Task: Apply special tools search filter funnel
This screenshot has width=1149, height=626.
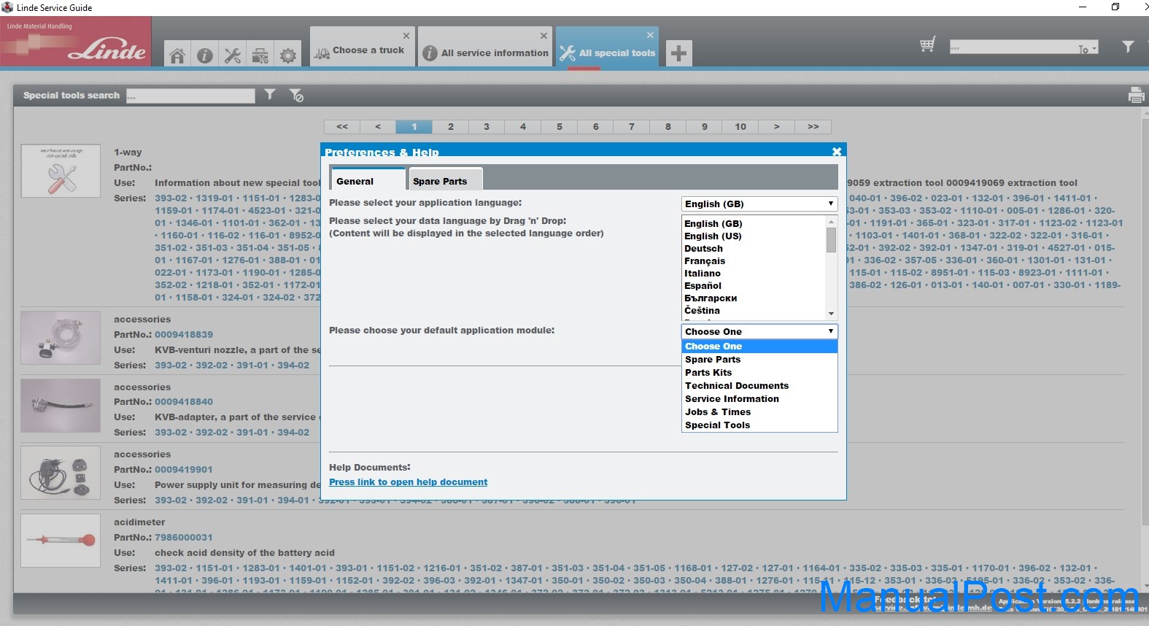Action: (x=270, y=95)
